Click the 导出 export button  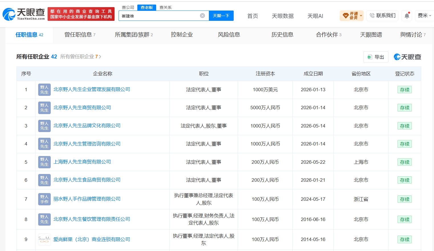click(x=376, y=57)
